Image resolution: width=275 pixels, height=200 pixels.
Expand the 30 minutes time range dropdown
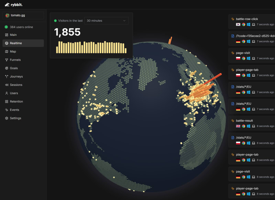pyautogui.click(x=106, y=21)
